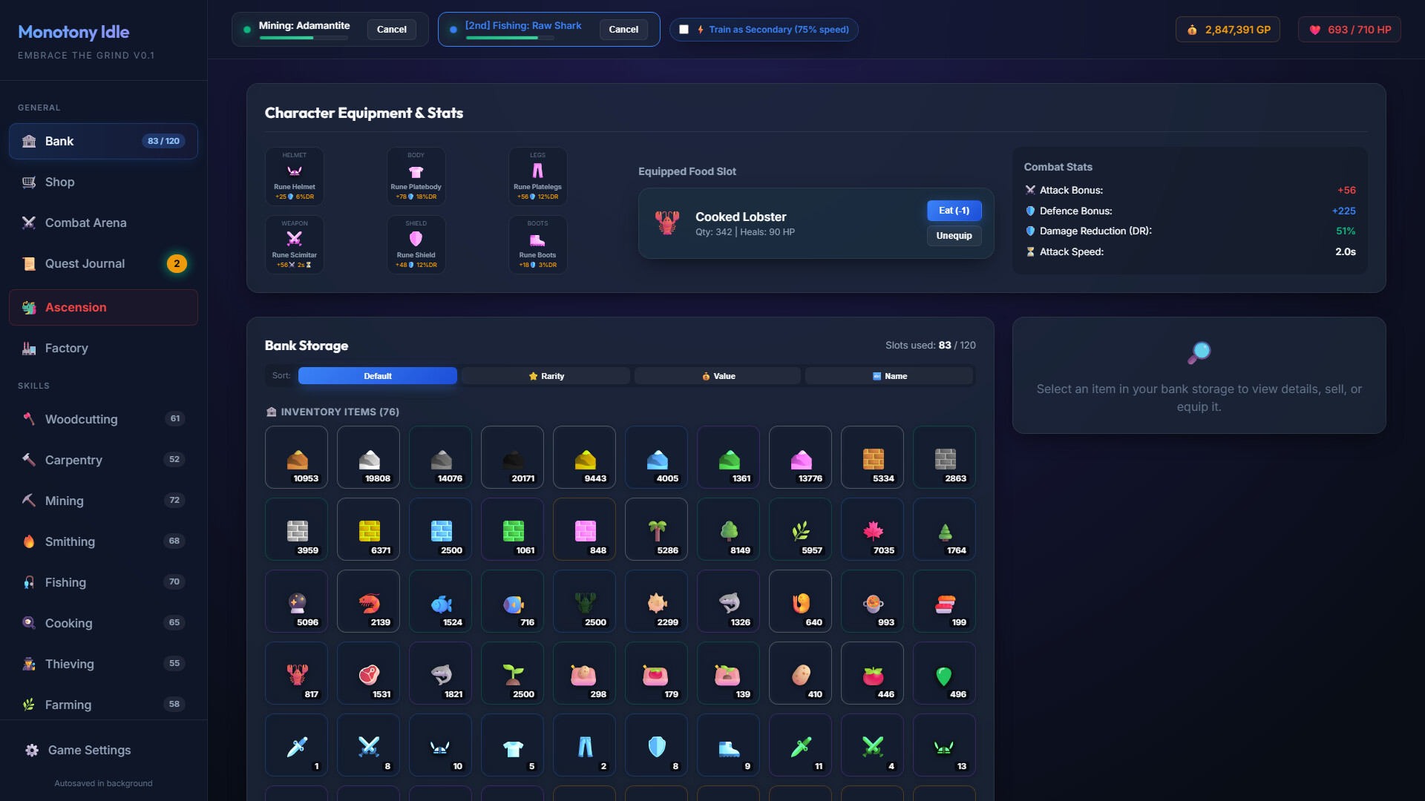1425x801 pixels.
Task: Click the Mining Adamantite progress bar
Action: tap(304, 38)
